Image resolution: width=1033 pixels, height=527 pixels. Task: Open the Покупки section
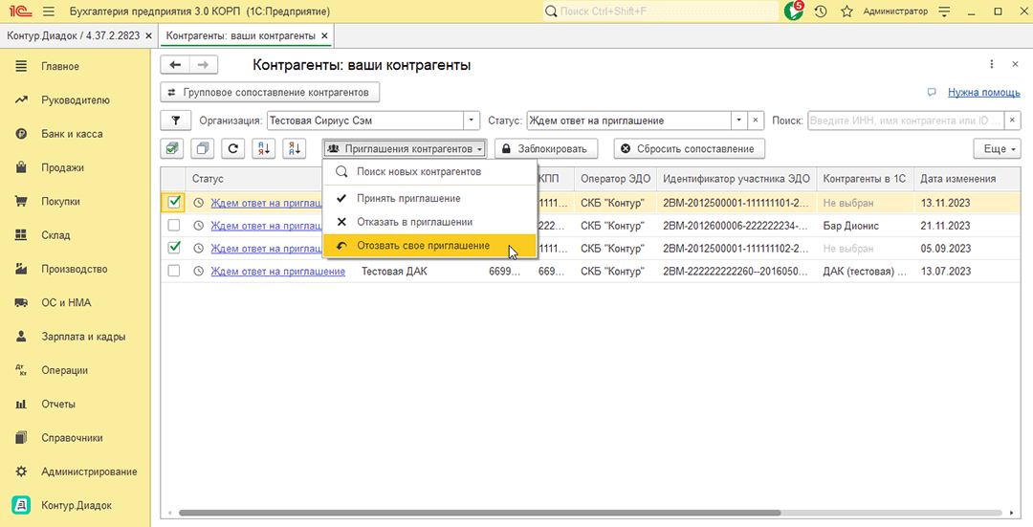point(60,202)
